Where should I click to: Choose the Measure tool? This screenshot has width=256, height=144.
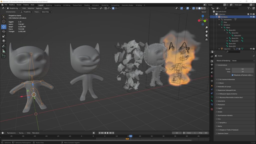pyautogui.click(x=3, y=51)
